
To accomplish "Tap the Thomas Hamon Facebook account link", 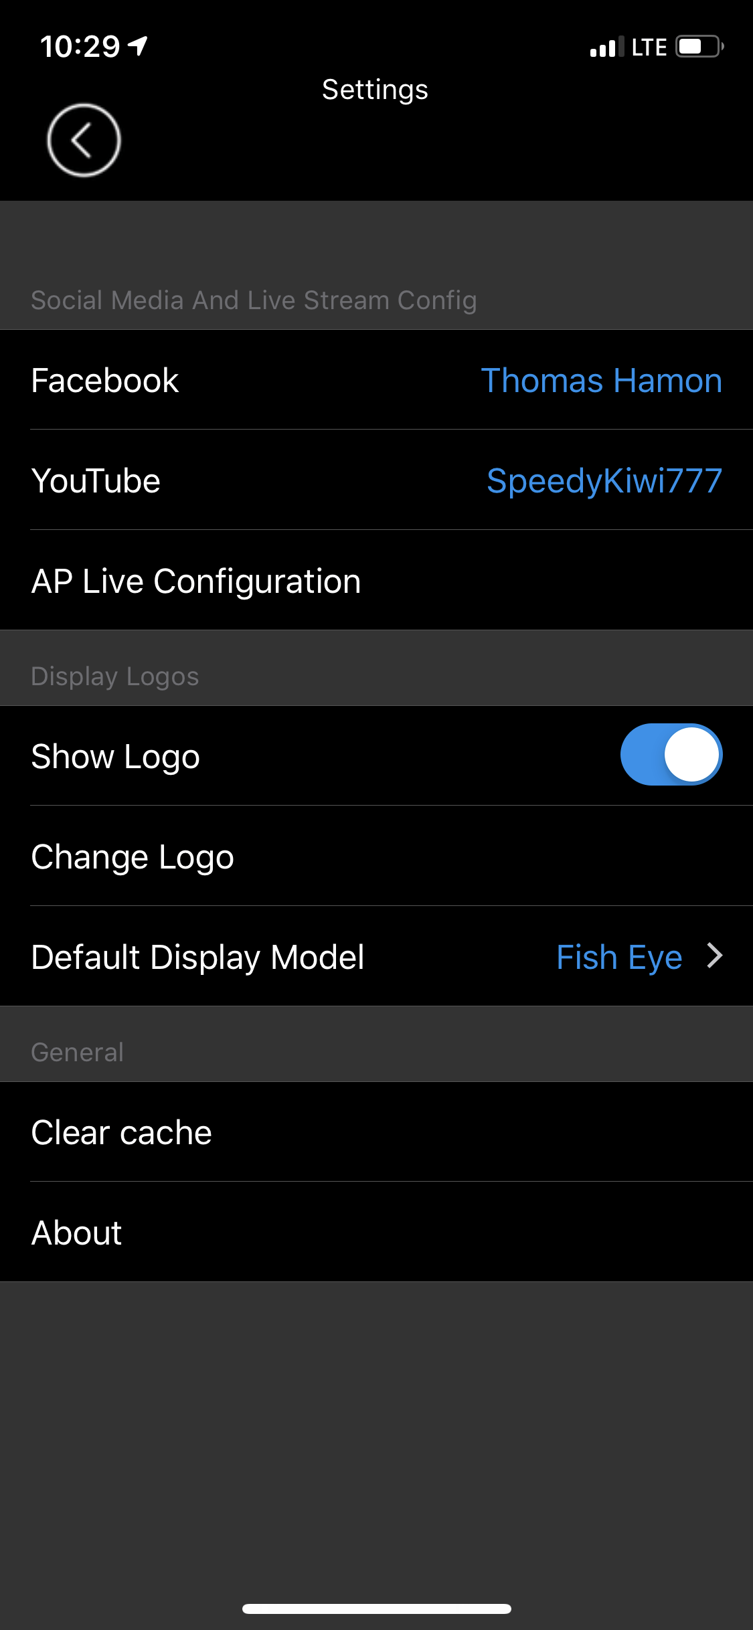I will click(601, 381).
